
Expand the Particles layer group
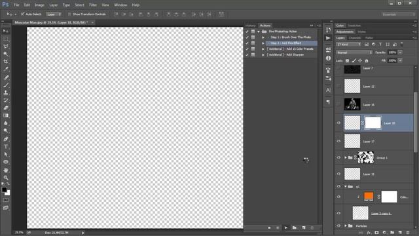click(346, 226)
